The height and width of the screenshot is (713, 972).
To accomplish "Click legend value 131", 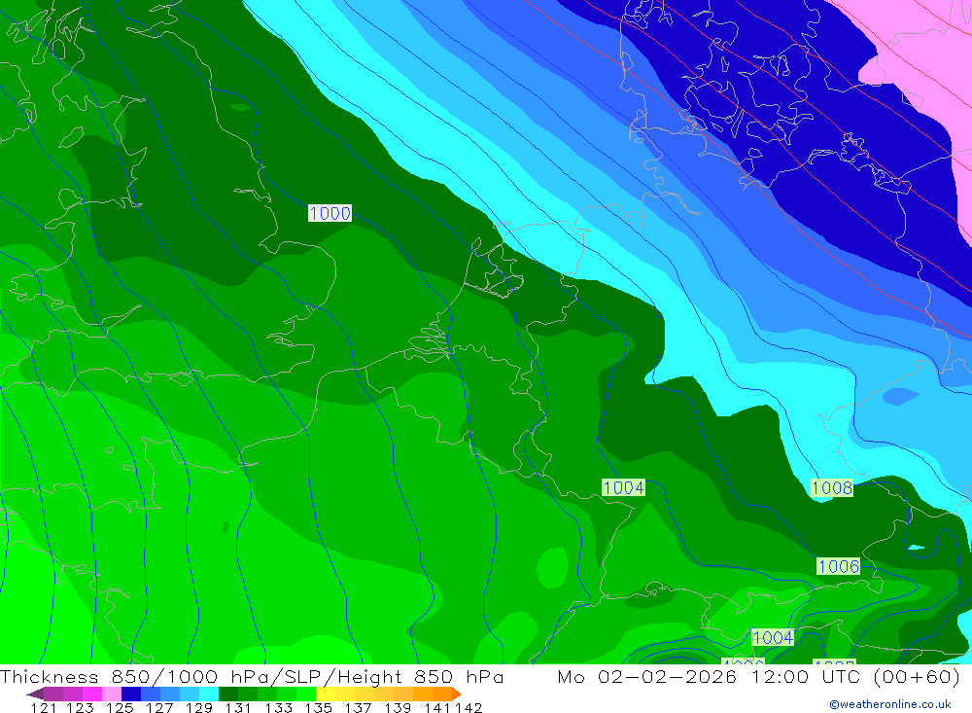I will coord(238,707).
